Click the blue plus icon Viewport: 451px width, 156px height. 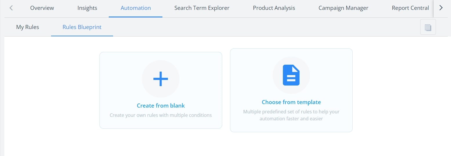(161, 79)
